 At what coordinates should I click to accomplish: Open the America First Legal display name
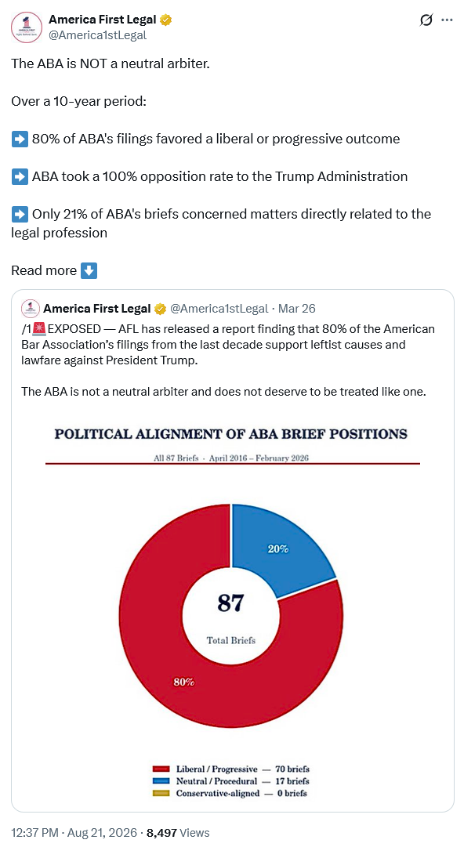(103, 20)
